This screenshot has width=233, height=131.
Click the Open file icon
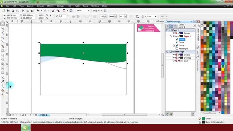pos(8,11)
